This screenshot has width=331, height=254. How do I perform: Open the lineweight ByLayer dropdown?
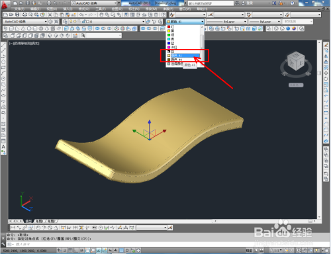264,22
